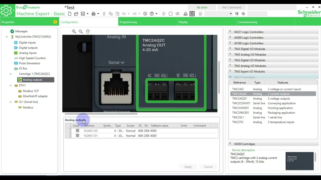Select Messages item in the tree

coord(21,31)
